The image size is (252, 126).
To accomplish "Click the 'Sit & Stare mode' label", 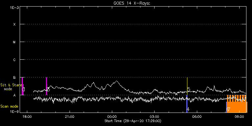I will tap(11, 87).
